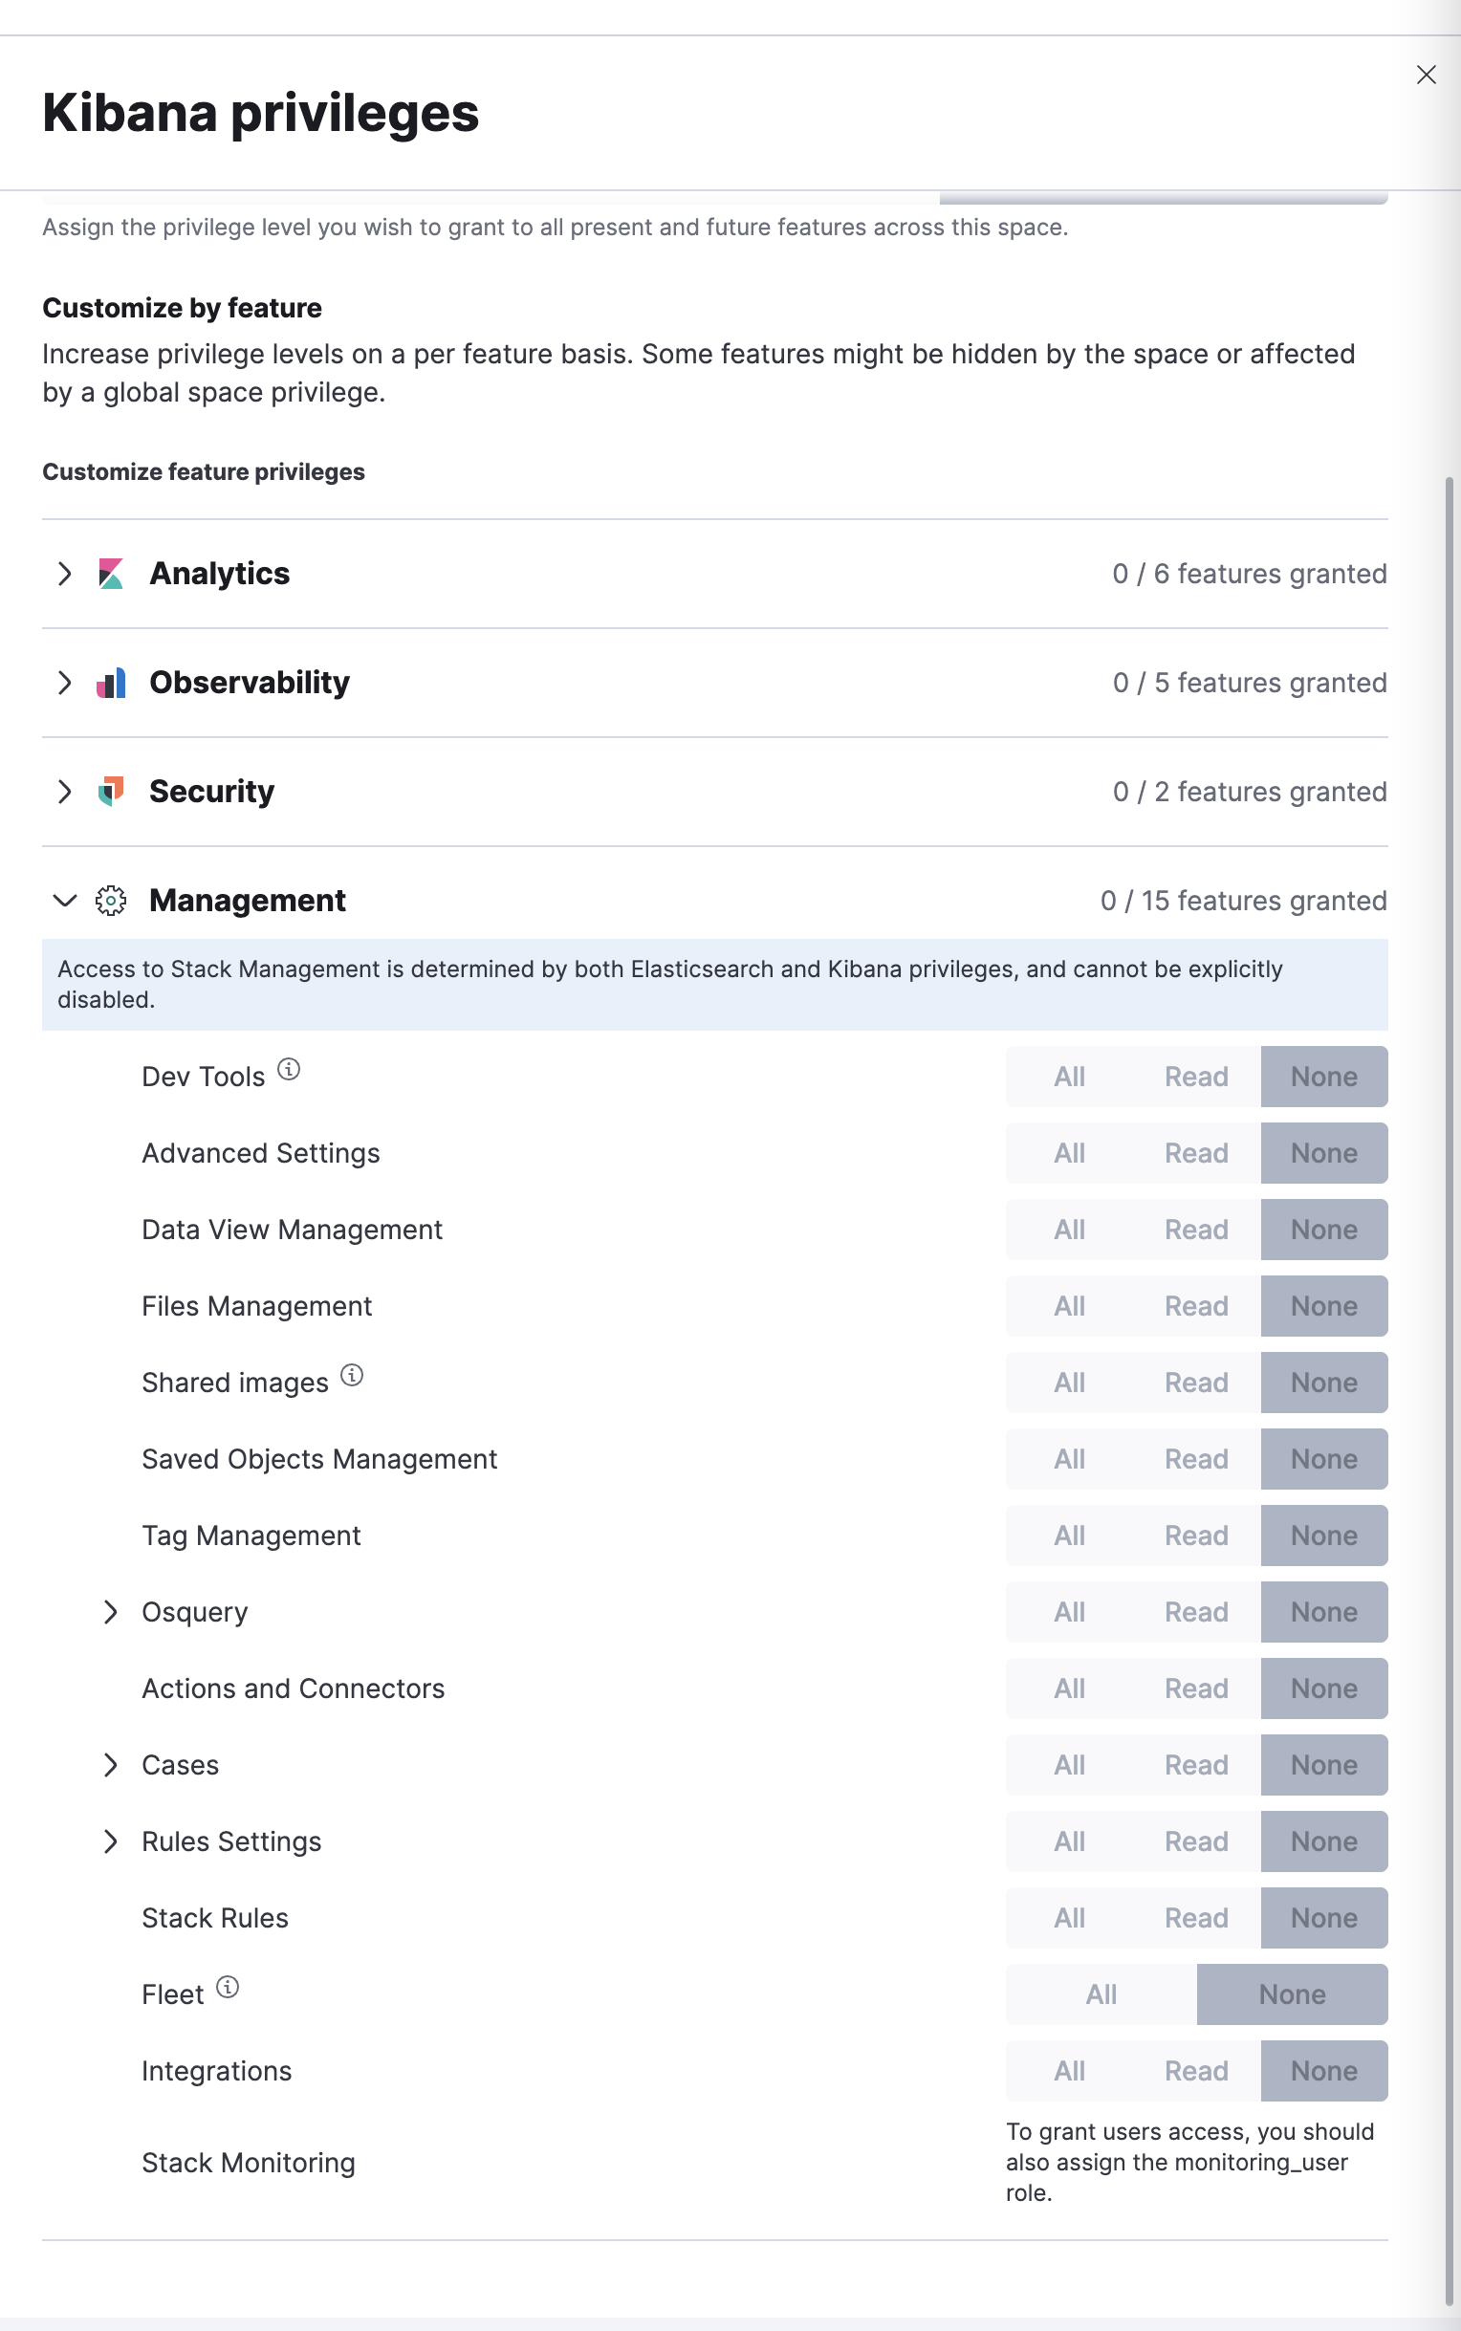Collapse the Management category
Viewport: 1461px width, 2331px height.
pos(65,901)
